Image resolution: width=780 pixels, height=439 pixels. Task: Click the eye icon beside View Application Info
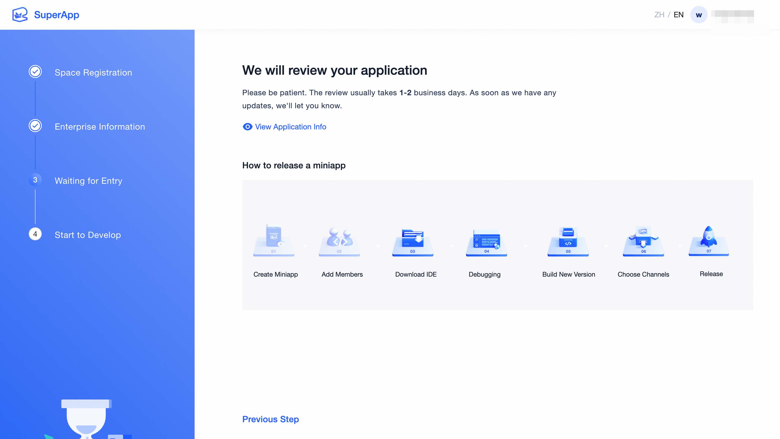247,127
